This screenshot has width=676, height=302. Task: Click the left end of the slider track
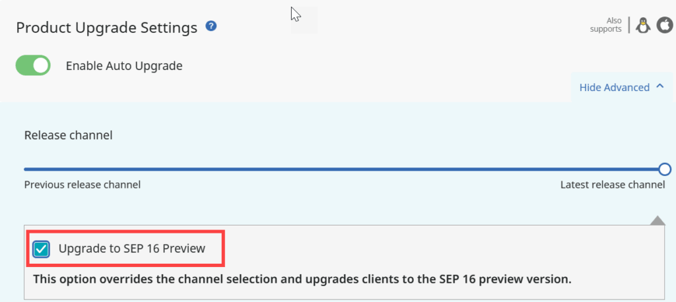pyautogui.click(x=26, y=169)
